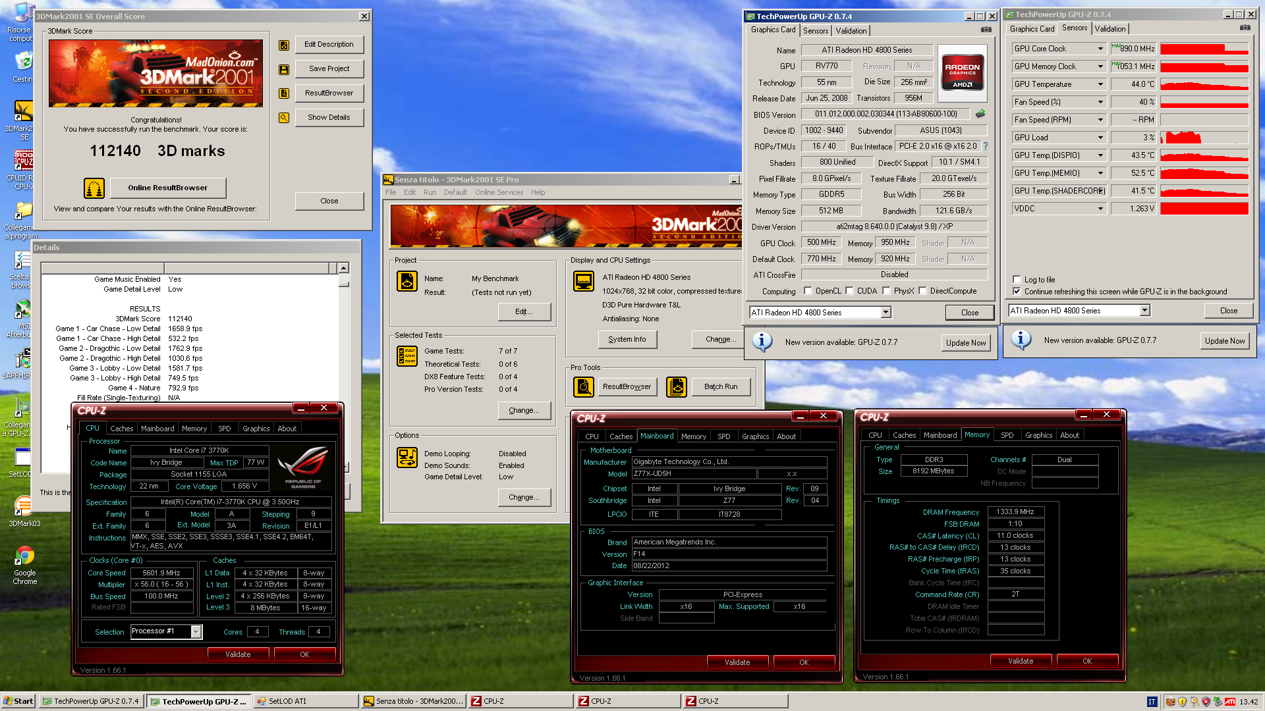The width and height of the screenshot is (1265, 711).
Task: Click the System Info button
Action: click(627, 339)
